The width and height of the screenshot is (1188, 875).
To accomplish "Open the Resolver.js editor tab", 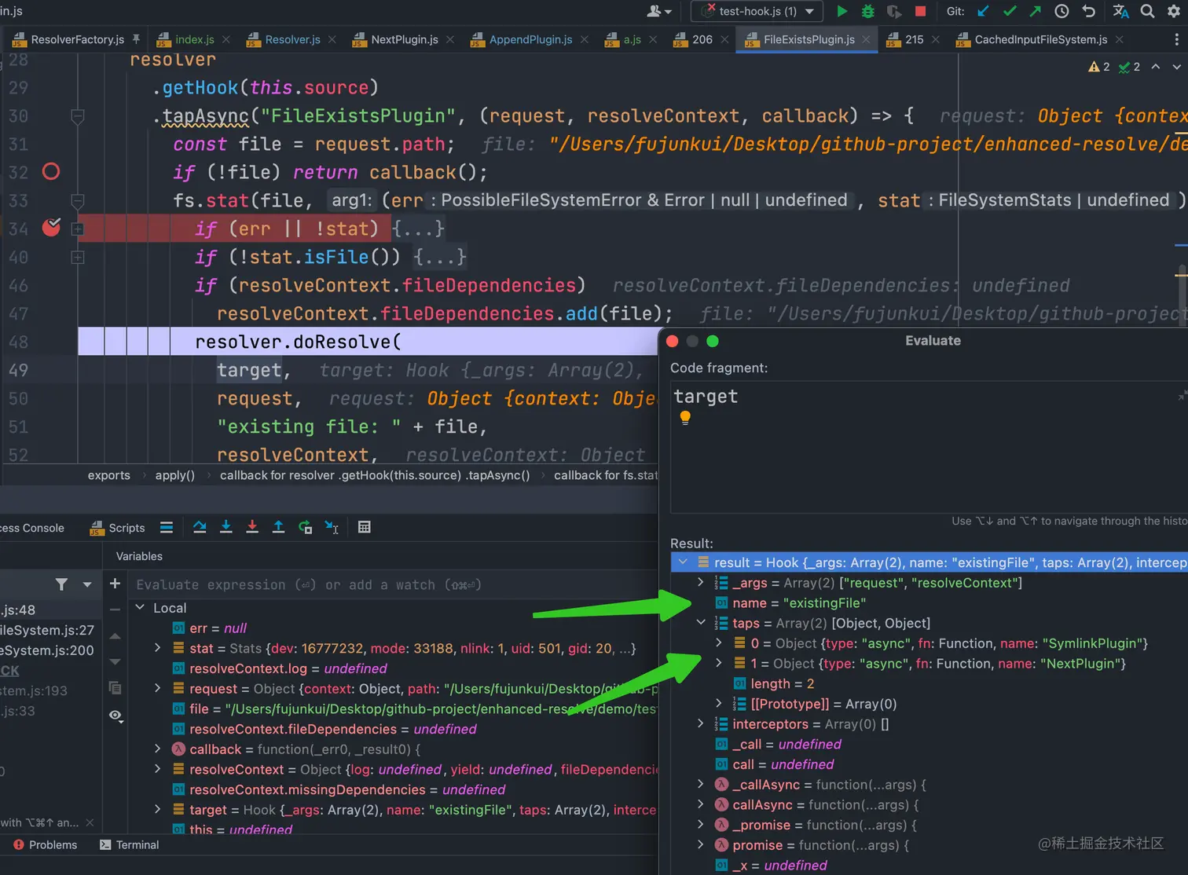I will [x=291, y=39].
